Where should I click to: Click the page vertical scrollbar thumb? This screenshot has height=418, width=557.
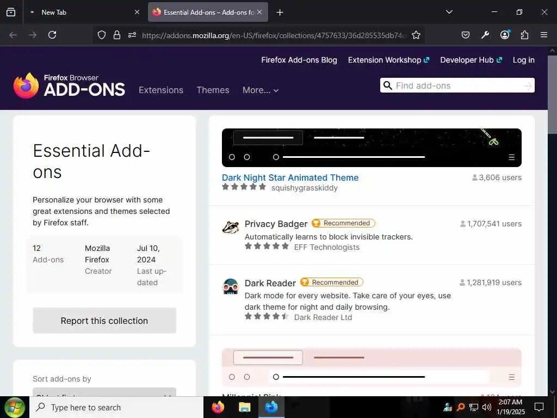pyautogui.click(x=553, y=95)
